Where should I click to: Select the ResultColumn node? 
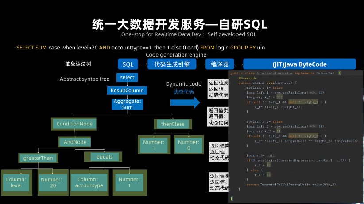coord(127,91)
